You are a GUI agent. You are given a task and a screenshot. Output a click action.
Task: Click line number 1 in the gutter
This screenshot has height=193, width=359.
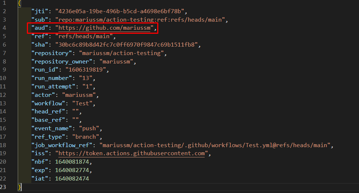point(4,3)
